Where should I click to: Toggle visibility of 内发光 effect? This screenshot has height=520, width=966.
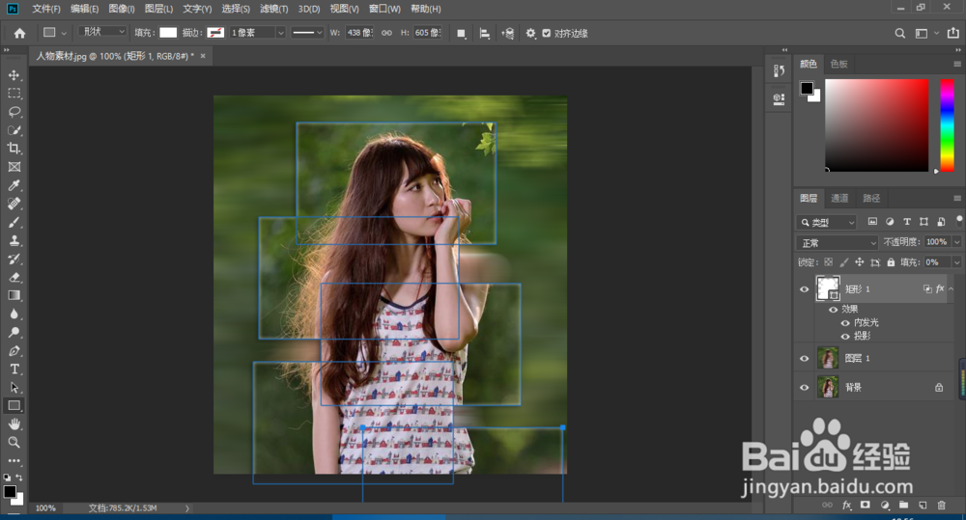845,322
